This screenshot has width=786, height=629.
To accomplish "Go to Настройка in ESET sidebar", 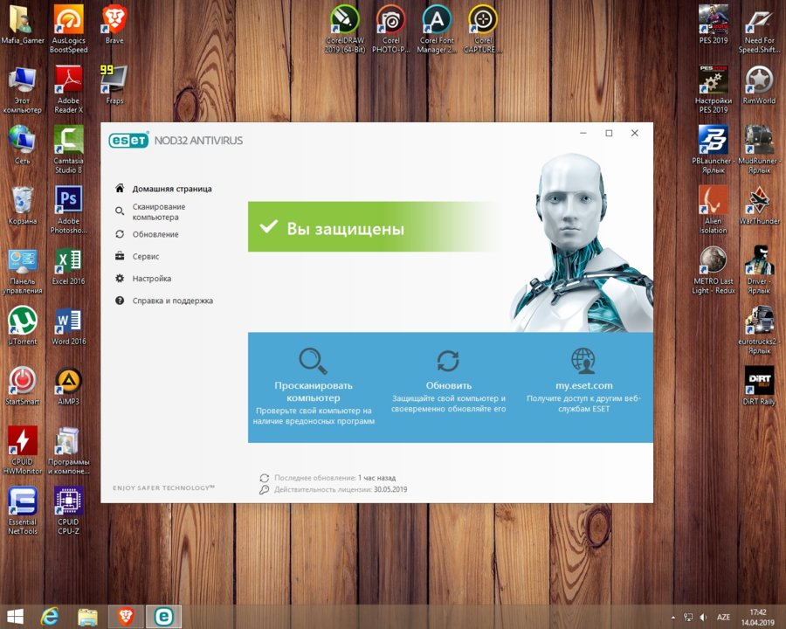I will tap(143, 279).
